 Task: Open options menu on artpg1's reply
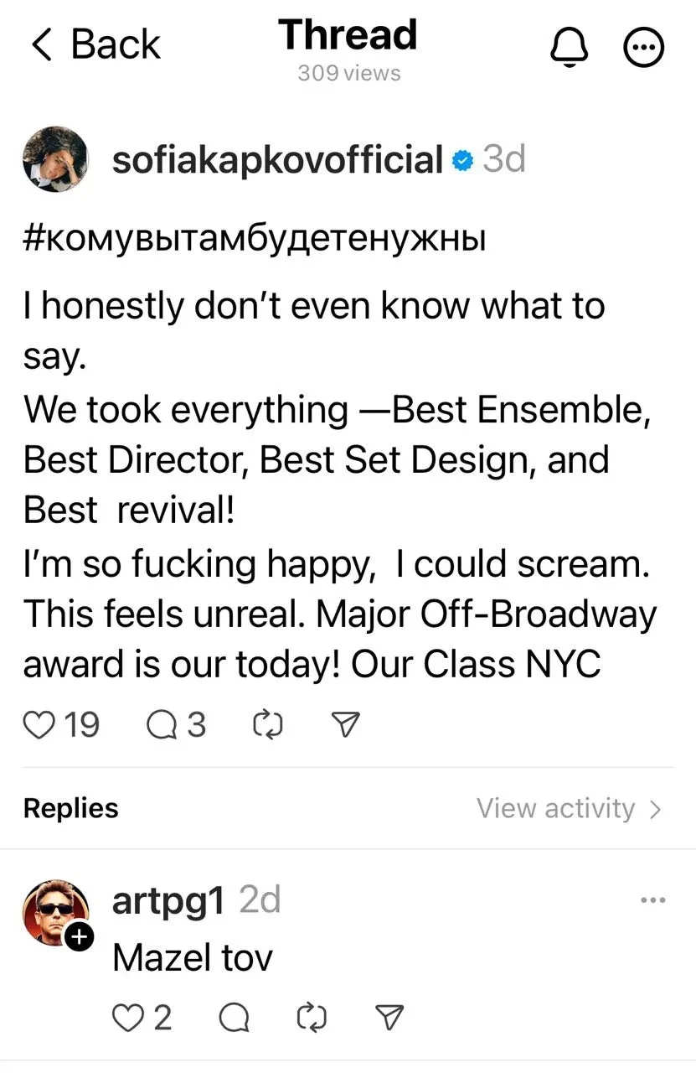pyautogui.click(x=652, y=899)
